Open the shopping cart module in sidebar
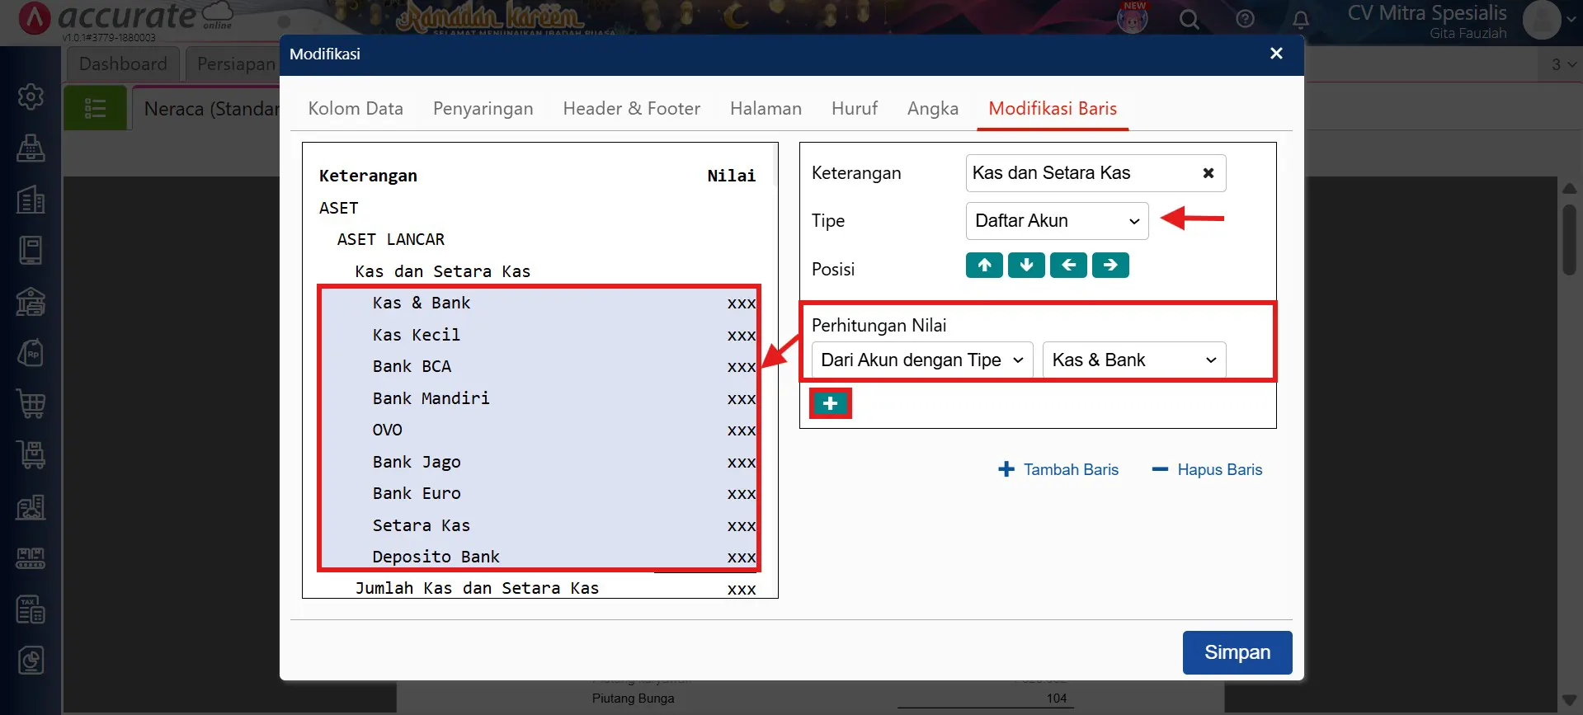The height and width of the screenshot is (715, 1583). tap(31, 403)
